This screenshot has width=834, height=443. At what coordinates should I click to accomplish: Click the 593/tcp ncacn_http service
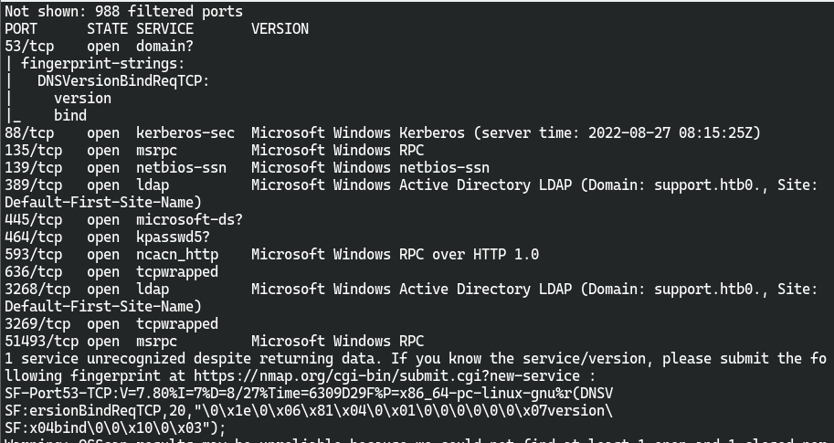pos(177,255)
